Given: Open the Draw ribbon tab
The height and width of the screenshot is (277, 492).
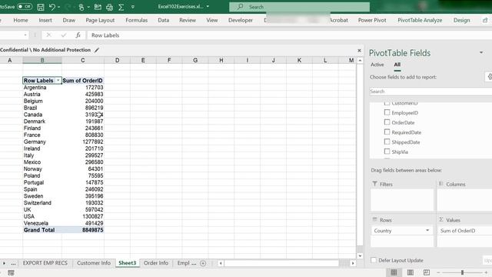Looking at the screenshot, I should (x=68, y=20).
